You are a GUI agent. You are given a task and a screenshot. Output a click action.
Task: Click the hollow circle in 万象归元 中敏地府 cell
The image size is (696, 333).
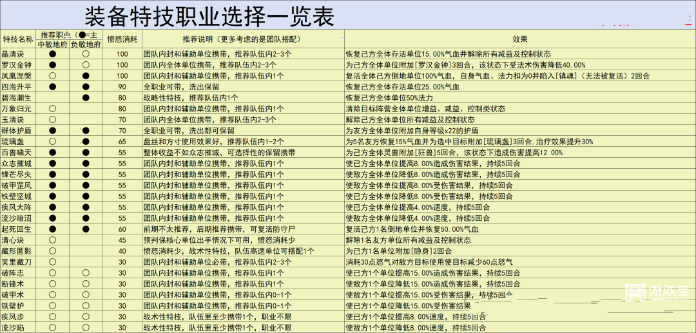coord(52,109)
